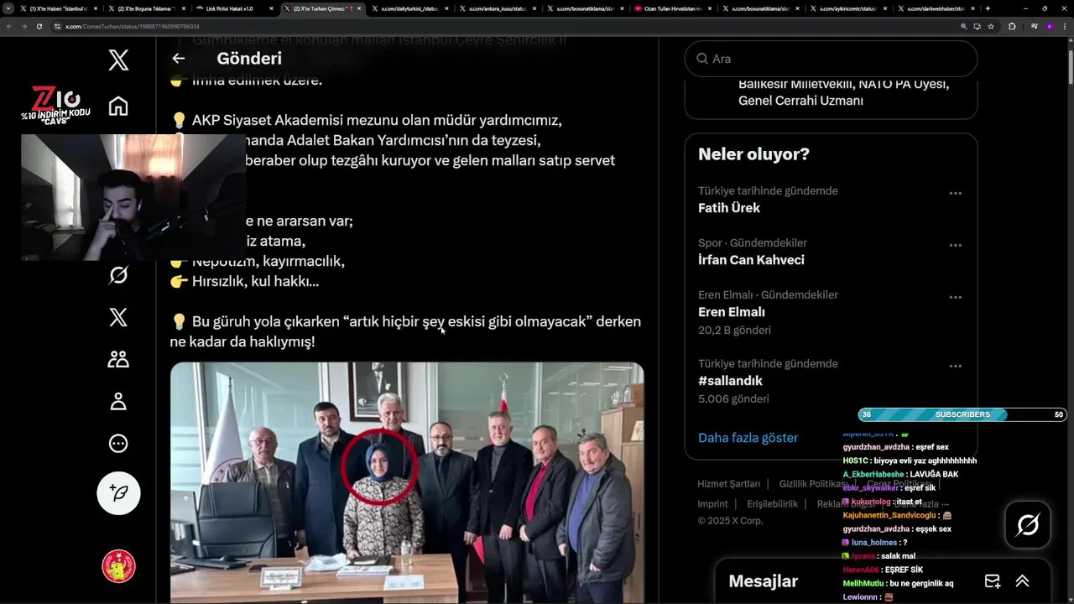This screenshot has width=1074, height=604.
Task: Open the account avatar at sidebar bottom
Action: coord(118,566)
